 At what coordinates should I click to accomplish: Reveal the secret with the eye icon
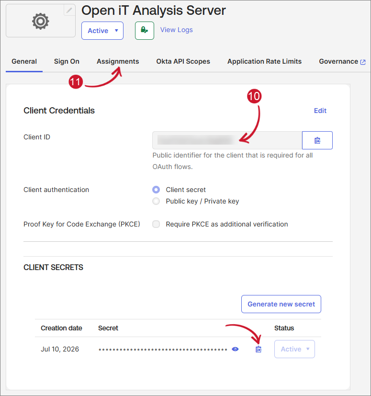coord(235,349)
